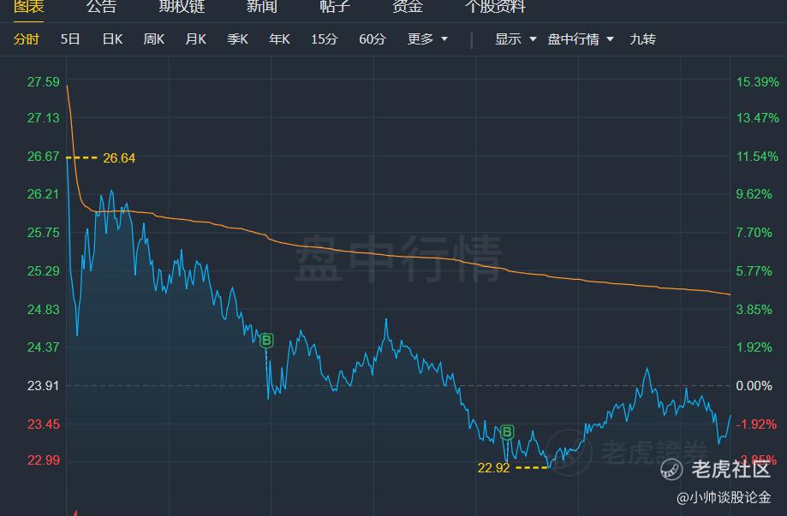Open the 个股资料 stock profile tab
The width and height of the screenshot is (787, 516).
tap(495, 7)
